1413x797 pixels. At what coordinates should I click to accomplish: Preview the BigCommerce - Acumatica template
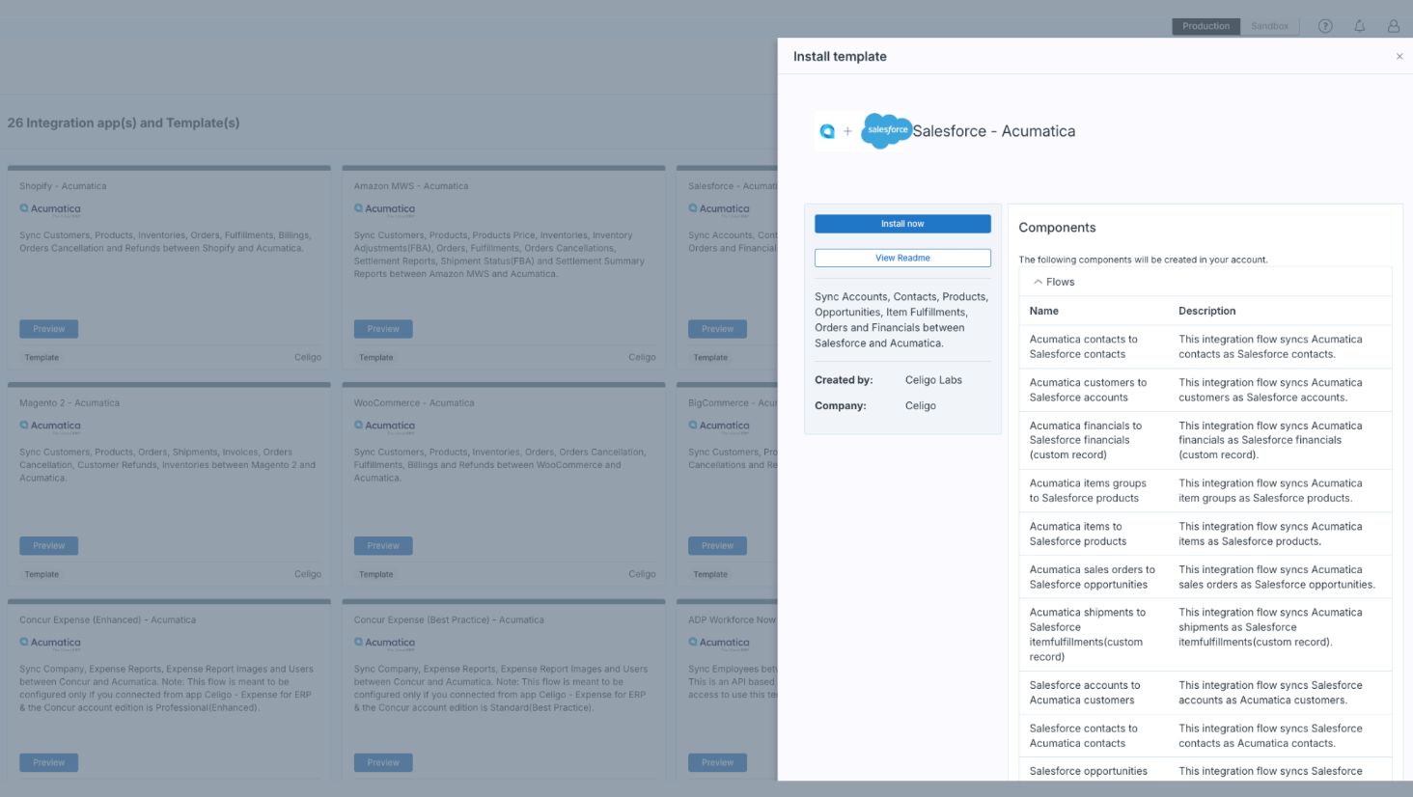(717, 546)
